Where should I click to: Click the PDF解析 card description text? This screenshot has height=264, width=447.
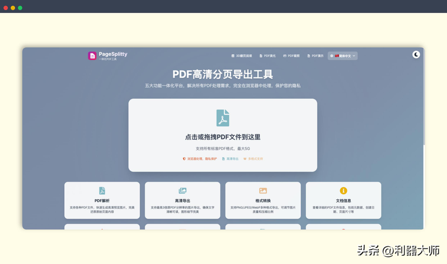point(102,210)
